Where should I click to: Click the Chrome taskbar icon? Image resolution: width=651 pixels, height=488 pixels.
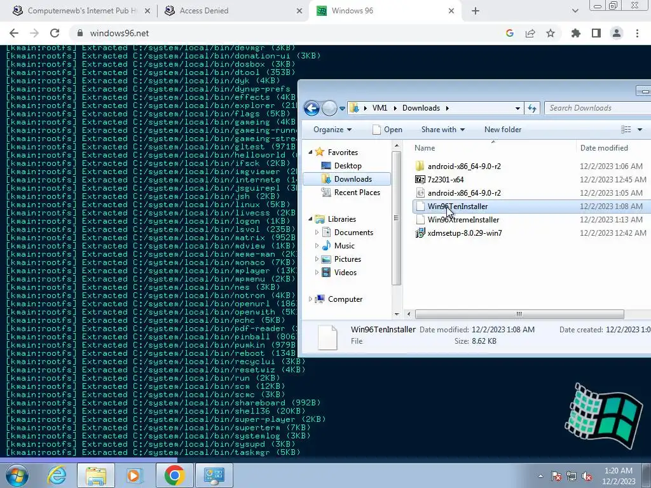(174, 475)
